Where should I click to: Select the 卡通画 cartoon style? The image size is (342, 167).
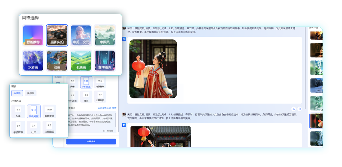pyautogui.click(x=81, y=60)
